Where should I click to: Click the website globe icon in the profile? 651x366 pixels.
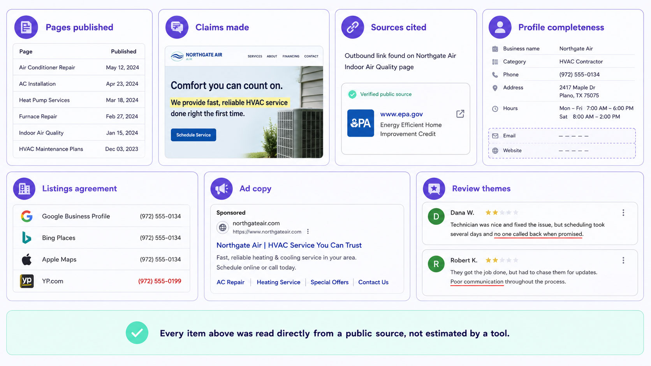coord(495,151)
